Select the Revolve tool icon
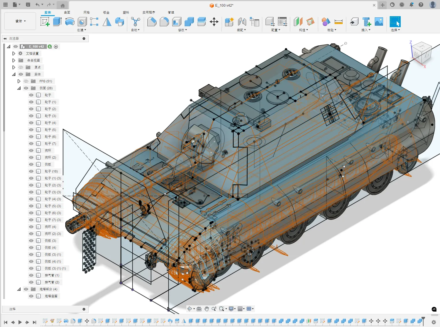440x327 pixels. (x=70, y=22)
